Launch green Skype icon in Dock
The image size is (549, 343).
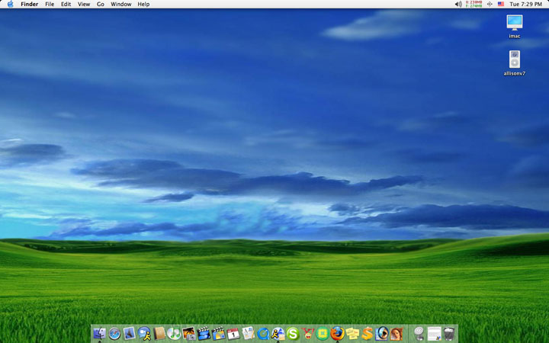pos(293,334)
